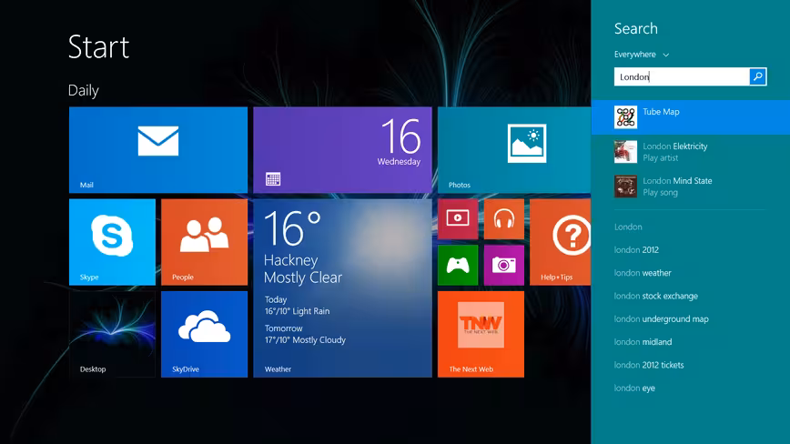Viewport: 790px width, 444px height.
Task: Choose the 'london underground map' suggestion
Action: [661, 318]
